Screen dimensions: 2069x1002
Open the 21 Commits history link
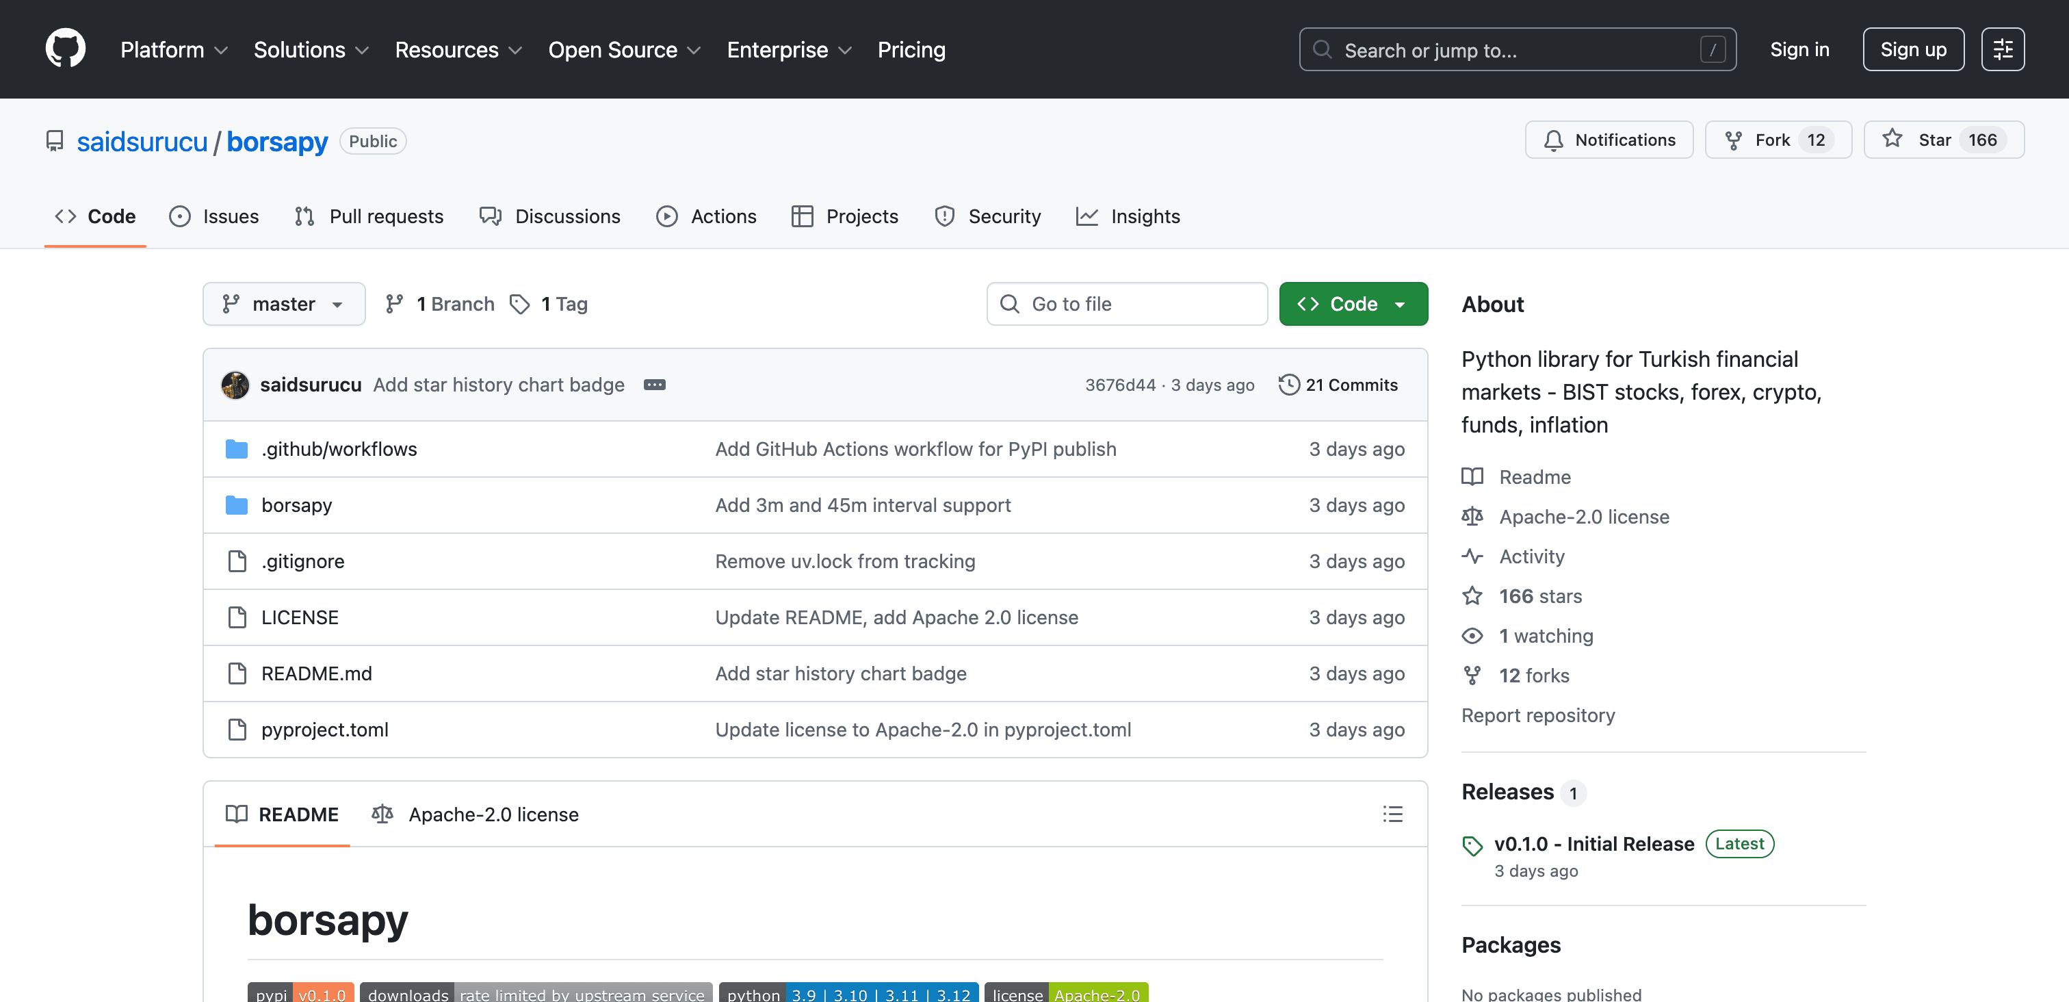click(x=1338, y=385)
